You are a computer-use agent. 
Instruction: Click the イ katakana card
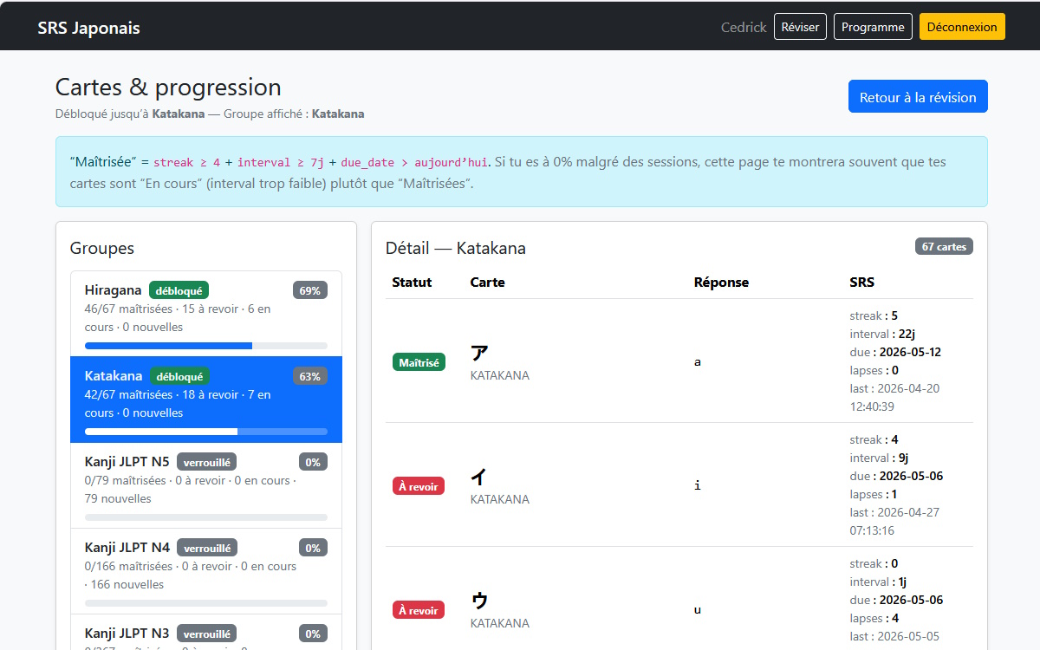point(479,476)
